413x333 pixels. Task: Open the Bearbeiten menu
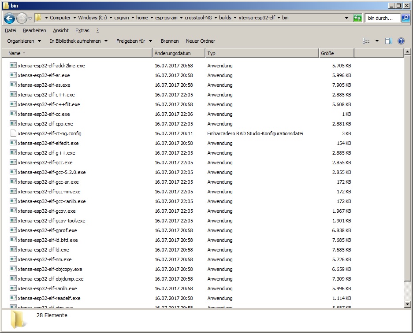34,30
